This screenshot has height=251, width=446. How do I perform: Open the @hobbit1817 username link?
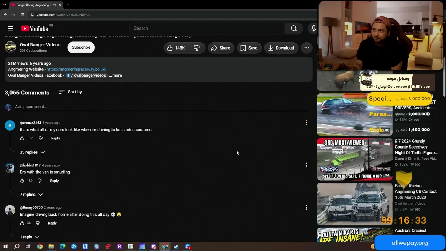[30, 165]
